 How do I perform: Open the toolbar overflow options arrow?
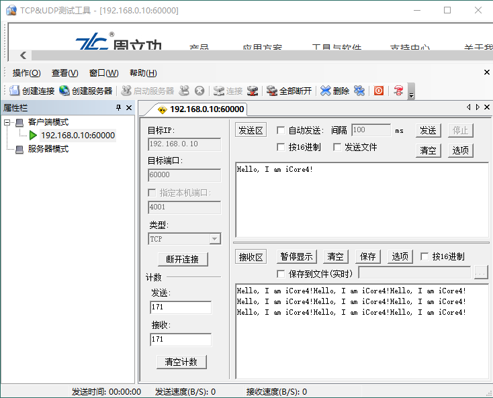coord(411,93)
